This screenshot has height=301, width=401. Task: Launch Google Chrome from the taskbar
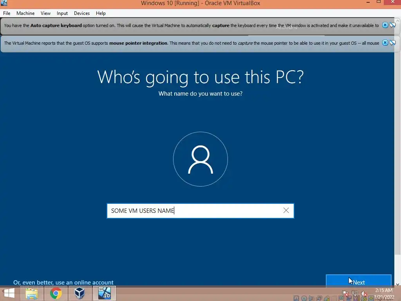tap(56, 293)
